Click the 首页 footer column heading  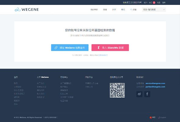(x=16, y=77)
